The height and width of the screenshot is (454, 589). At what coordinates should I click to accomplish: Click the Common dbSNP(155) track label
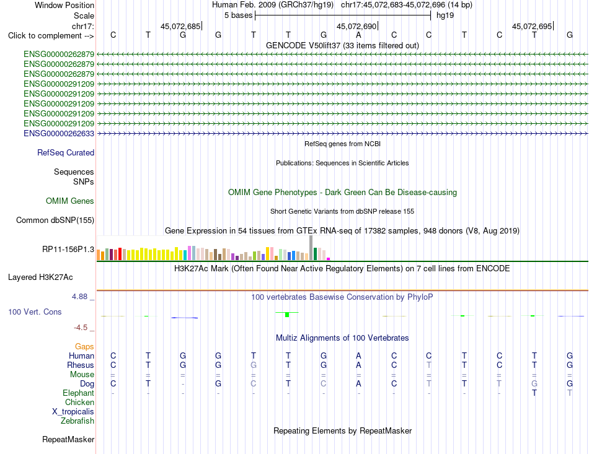point(55,220)
